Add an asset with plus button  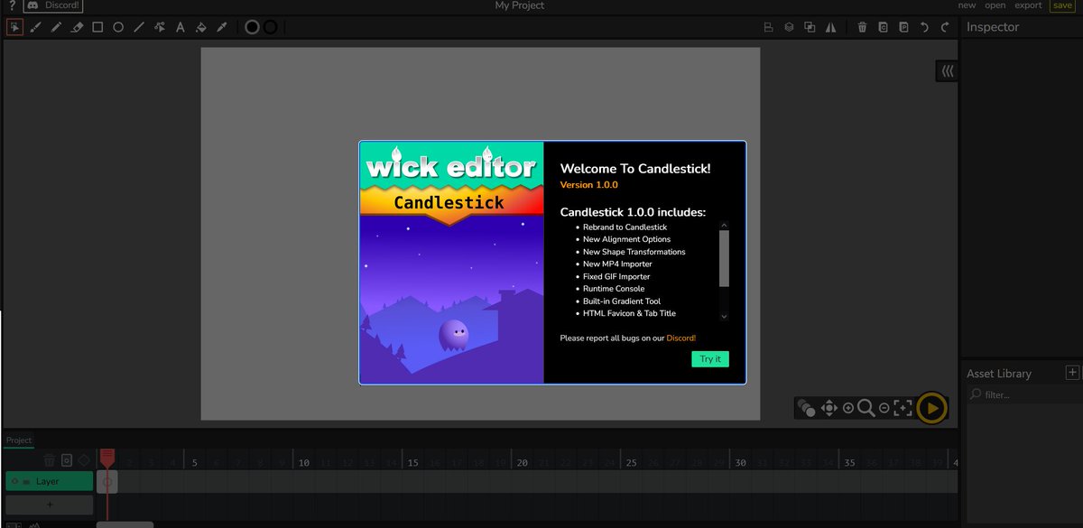(x=1072, y=372)
